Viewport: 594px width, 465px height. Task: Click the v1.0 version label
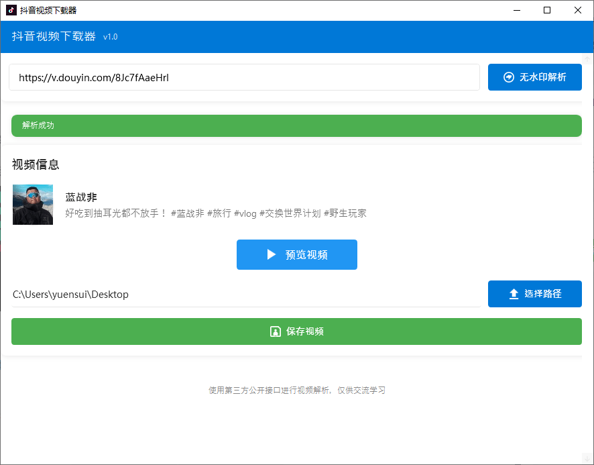click(x=110, y=37)
